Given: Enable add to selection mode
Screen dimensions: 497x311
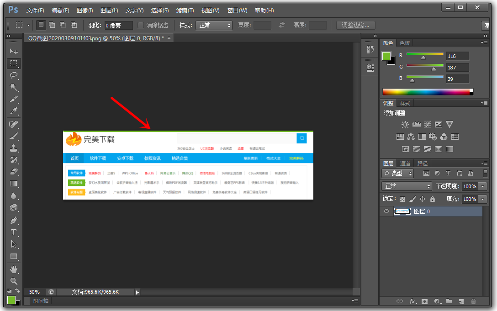Looking at the screenshot, I should click(52, 25).
